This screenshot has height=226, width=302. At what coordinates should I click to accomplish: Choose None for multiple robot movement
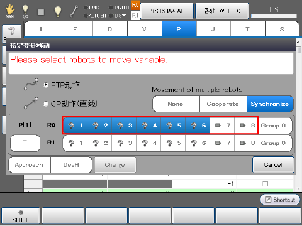tap(176, 104)
